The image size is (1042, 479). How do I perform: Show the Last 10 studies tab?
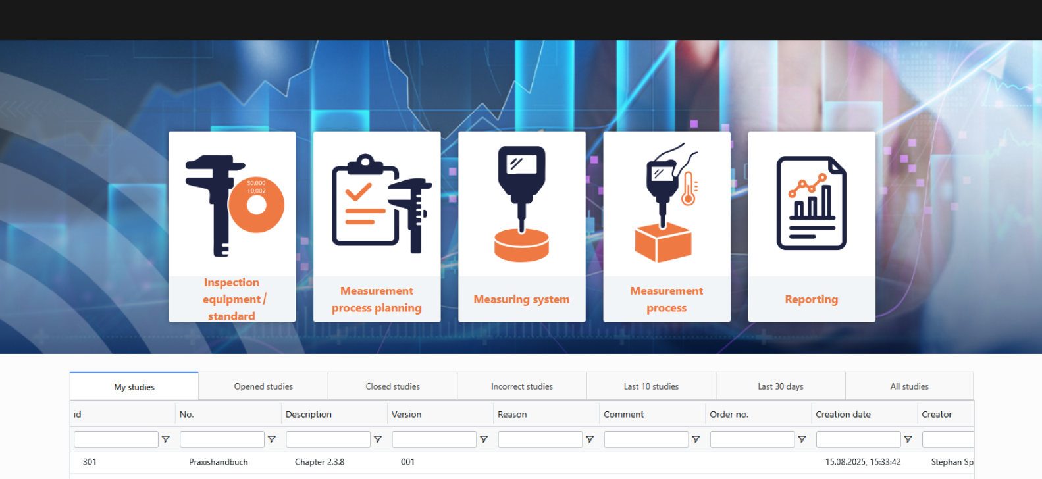click(x=651, y=386)
